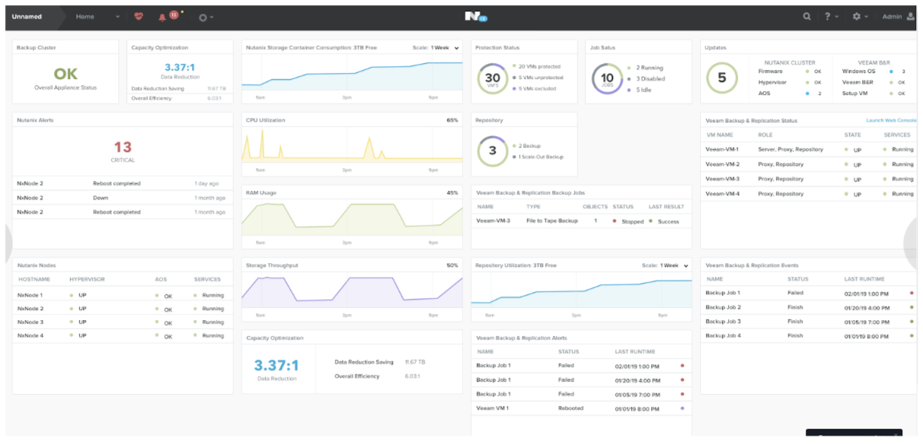Open the cluster health heart icon

(x=138, y=16)
